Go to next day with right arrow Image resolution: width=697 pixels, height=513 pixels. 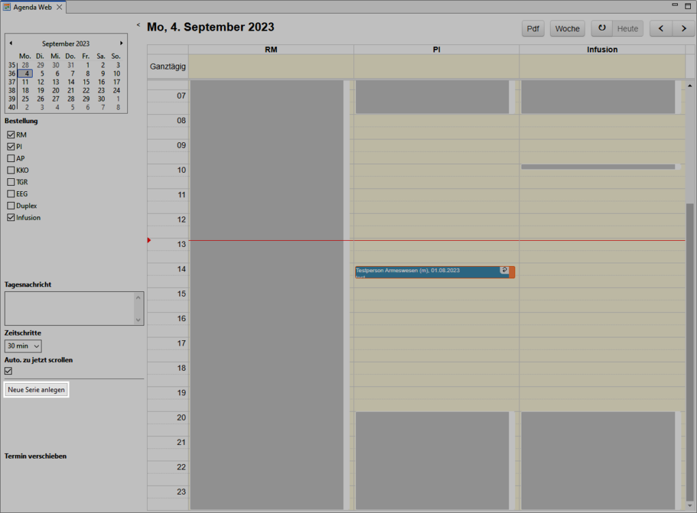(683, 29)
